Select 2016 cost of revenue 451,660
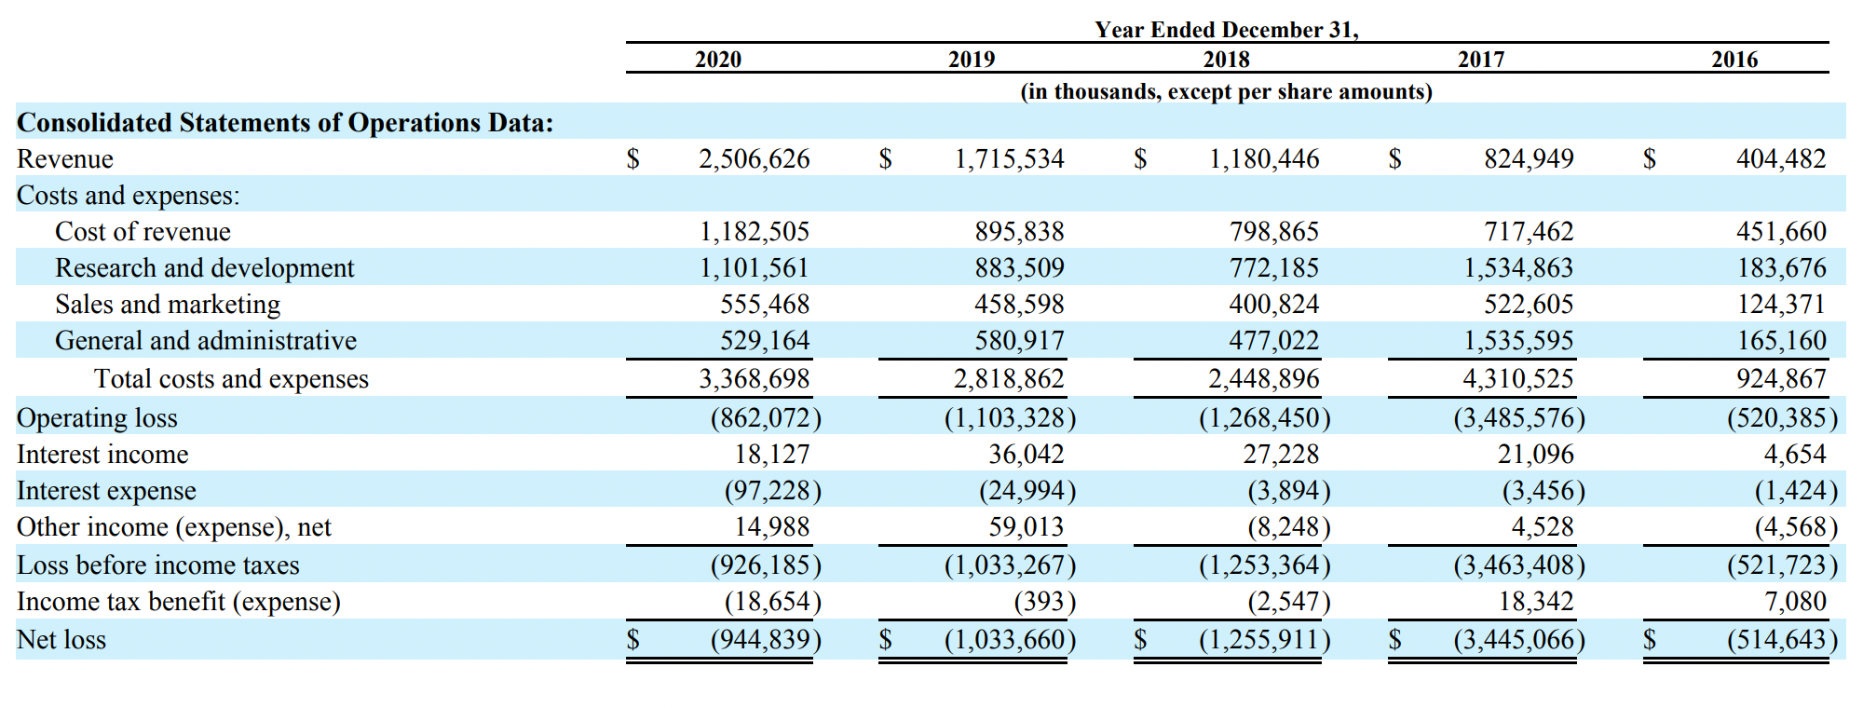Screen dimensions: 1863x708 tap(1781, 231)
